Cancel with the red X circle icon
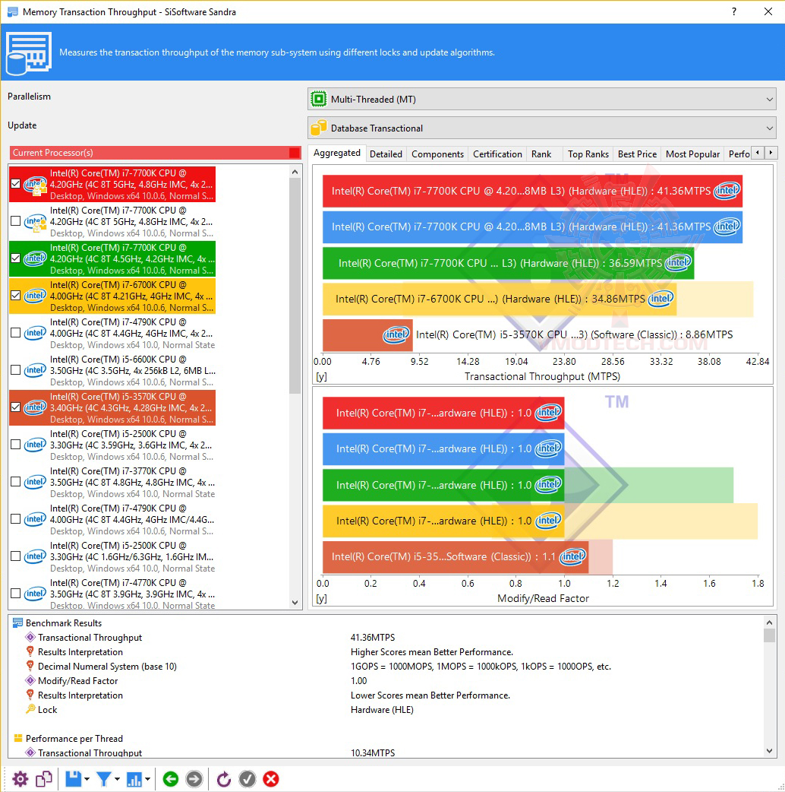785x792 pixels. point(271,779)
